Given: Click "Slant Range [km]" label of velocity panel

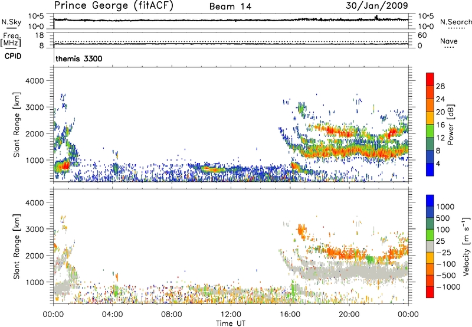Looking at the screenshot, I should coord(17,247).
